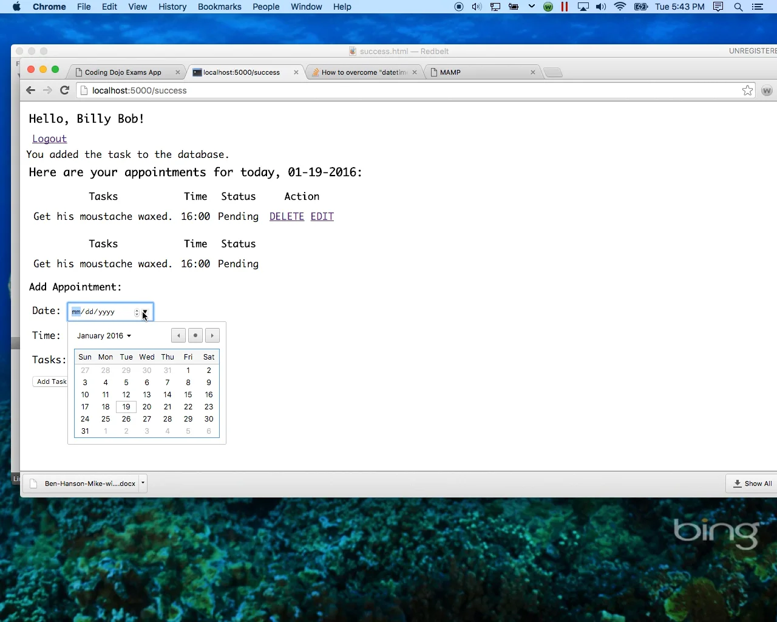Open a new tab with blank tab button
The width and height of the screenshot is (777, 622).
(x=553, y=72)
